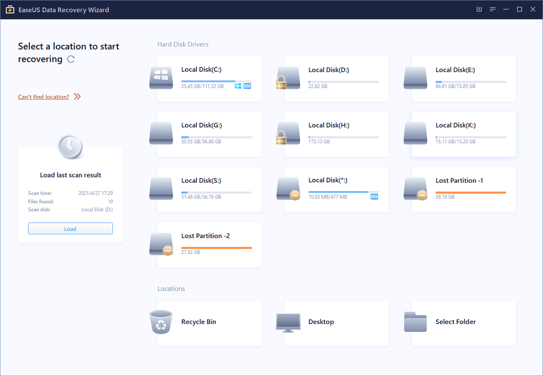The width and height of the screenshot is (543, 376).
Task: Open the hamburger menu in the title bar
Action: 492,9
